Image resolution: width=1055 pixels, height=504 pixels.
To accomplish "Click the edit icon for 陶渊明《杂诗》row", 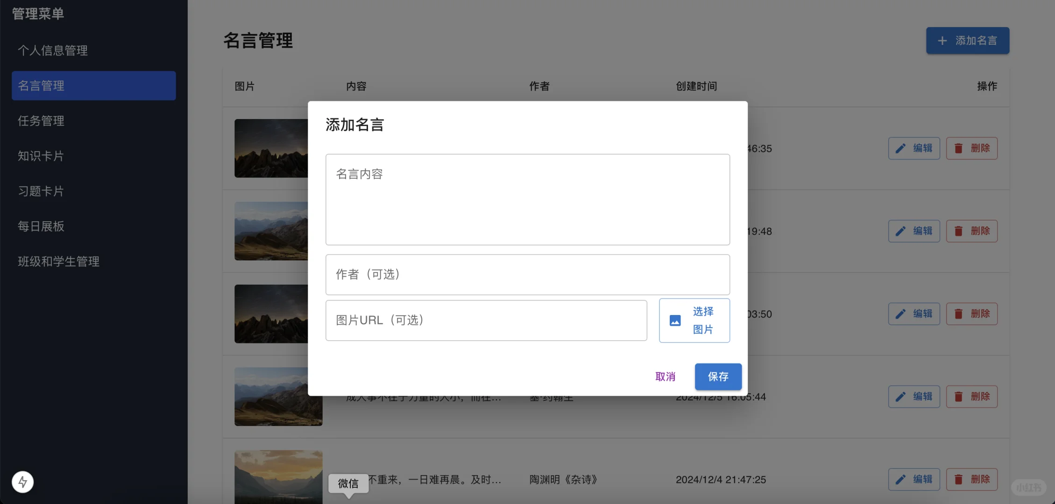I will pyautogui.click(x=901, y=479).
